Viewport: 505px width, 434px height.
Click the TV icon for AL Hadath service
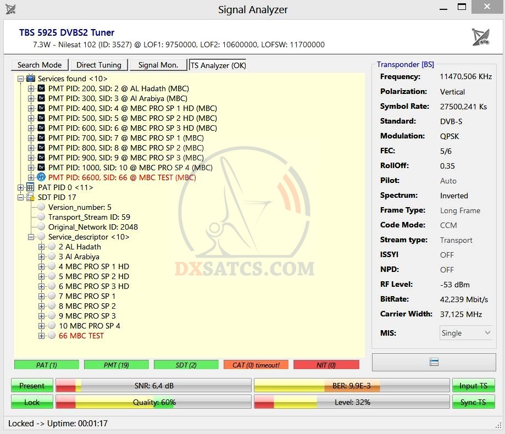pos(41,88)
